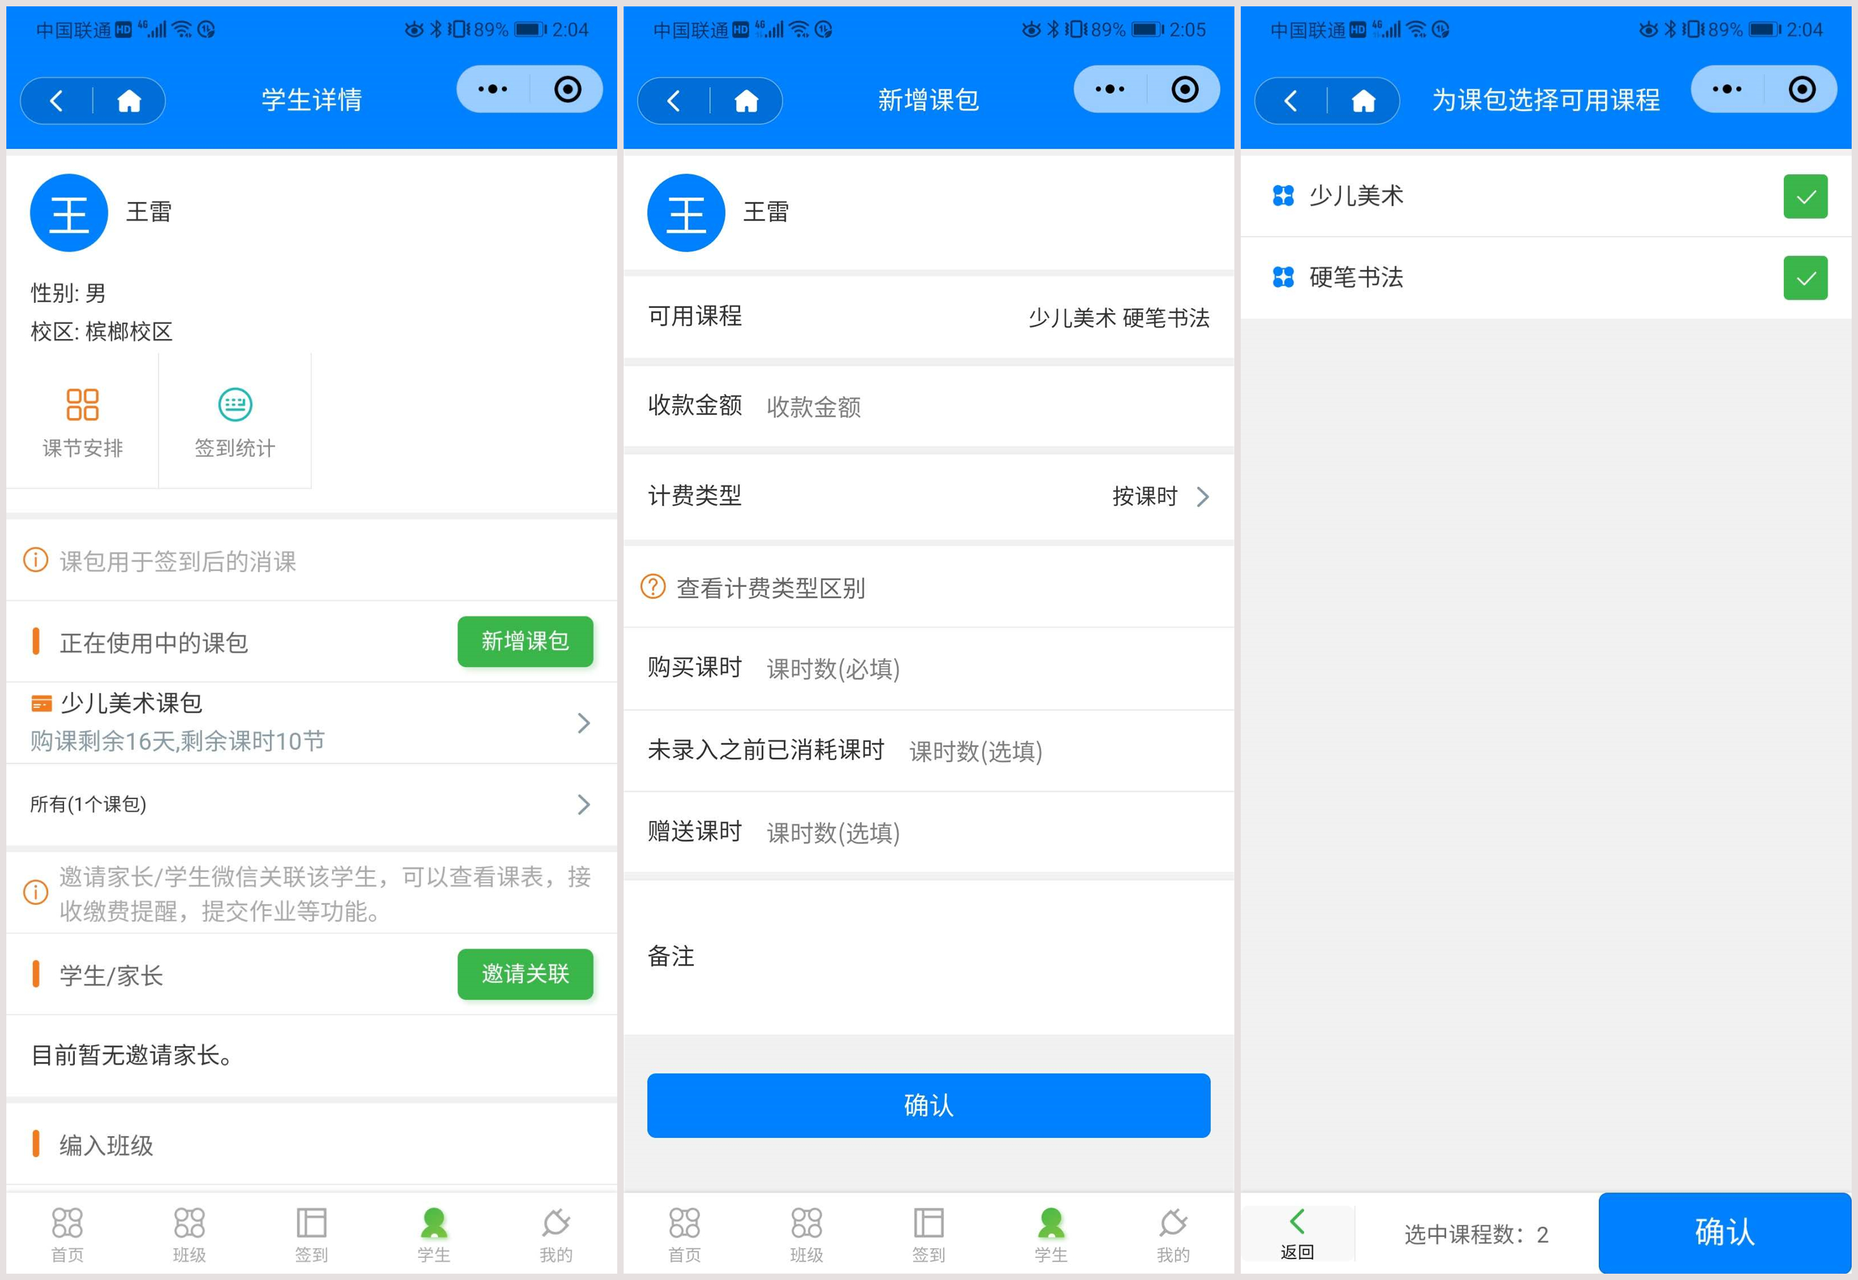Switch to 学生 tab on 学生详情 screen
Image resolution: width=1858 pixels, height=1280 pixels.
pyautogui.click(x=434, y=1235)
